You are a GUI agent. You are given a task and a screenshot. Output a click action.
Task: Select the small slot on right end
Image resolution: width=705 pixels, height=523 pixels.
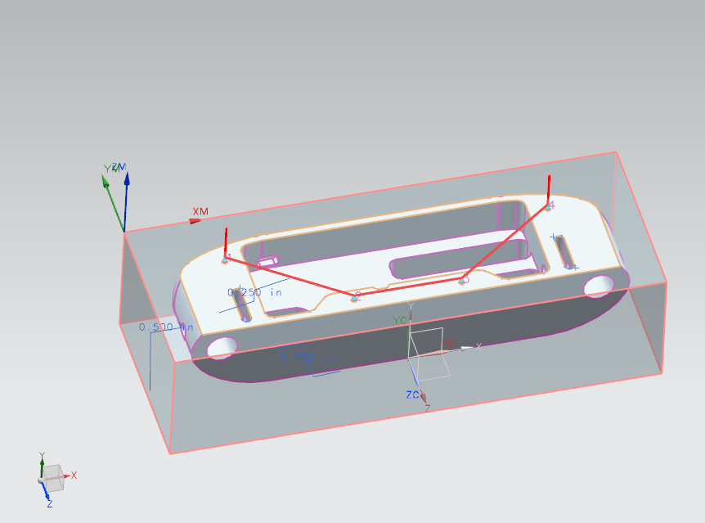pyautogui.click(x=564, y=250)
